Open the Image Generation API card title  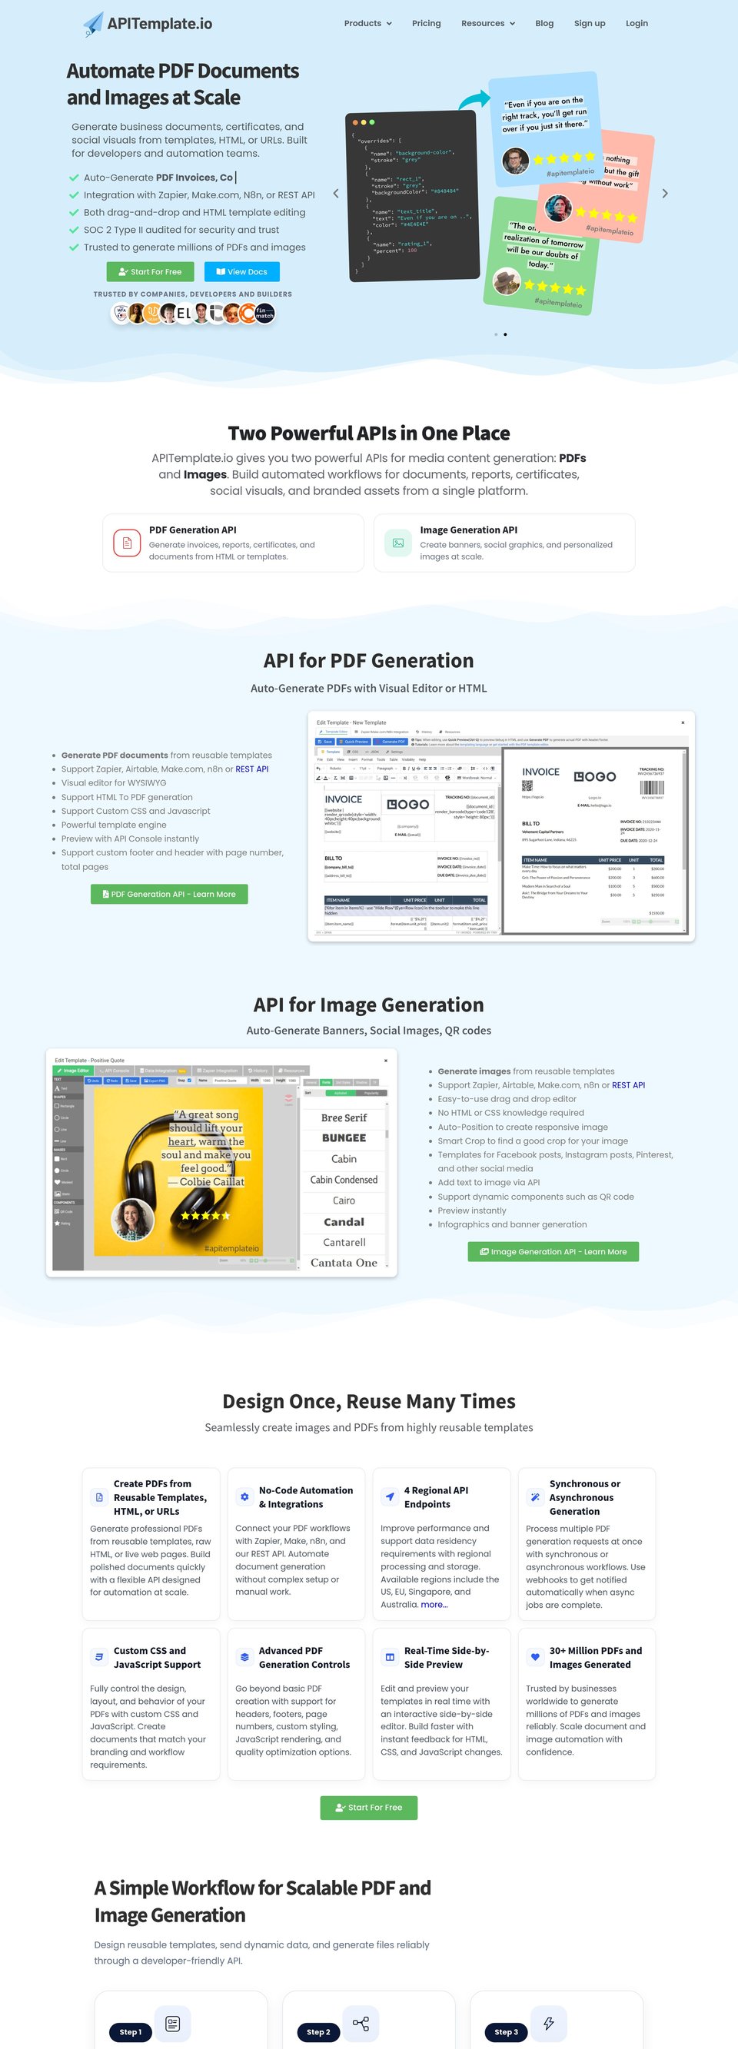468,530
